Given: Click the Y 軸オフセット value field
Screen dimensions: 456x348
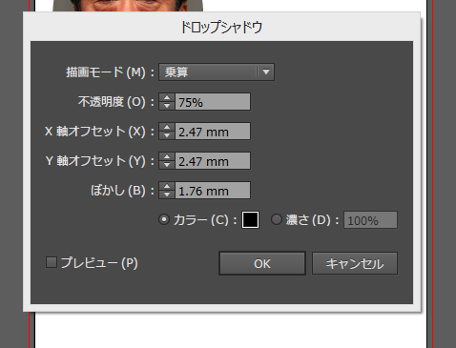Looking at the screenshot, I should point(213,161).
